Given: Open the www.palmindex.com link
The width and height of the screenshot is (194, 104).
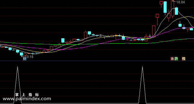Looking at the screenshot, I should coord(27,99).
